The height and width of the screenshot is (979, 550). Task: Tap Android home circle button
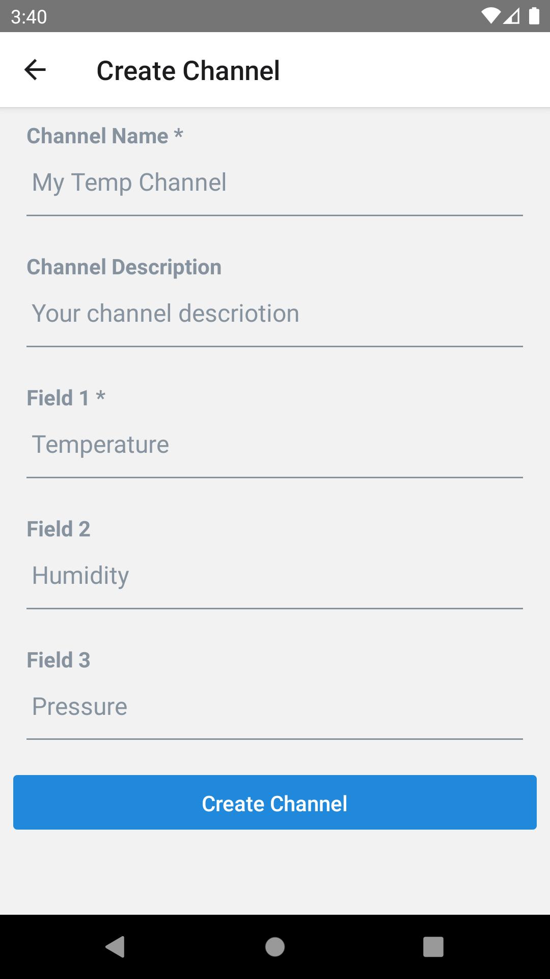275,947
